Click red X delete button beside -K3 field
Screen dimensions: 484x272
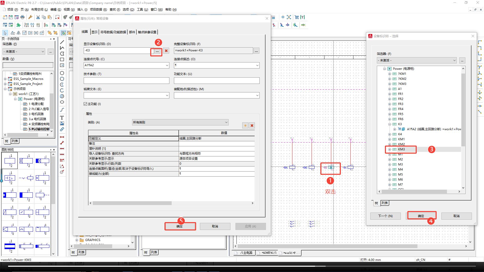click(x=166, y=51)
